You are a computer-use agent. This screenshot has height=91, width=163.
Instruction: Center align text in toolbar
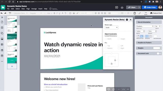99,13
